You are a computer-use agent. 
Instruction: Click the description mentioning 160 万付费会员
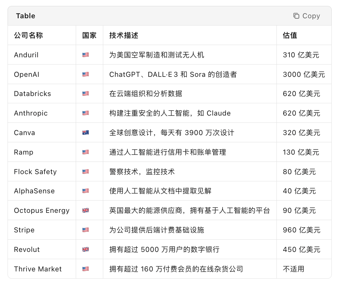pyautogui.click(x=176, y=269)
